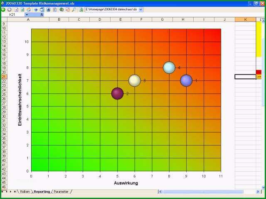Select row header 21
The width and height of the screenshot is (266, 199).
[4, 77]
